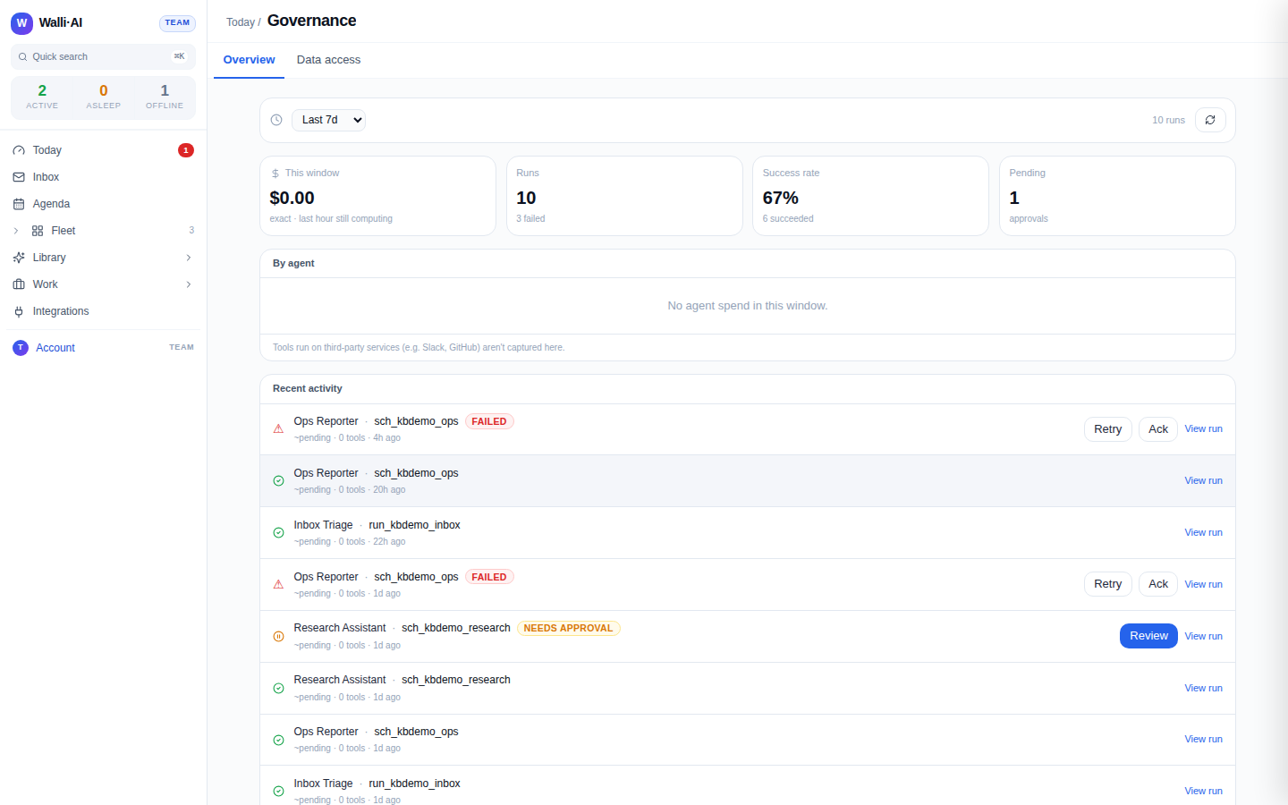Click Review for the Research Assistant approval
This screenshot has width=1288, height=805.
(1148, 636)
